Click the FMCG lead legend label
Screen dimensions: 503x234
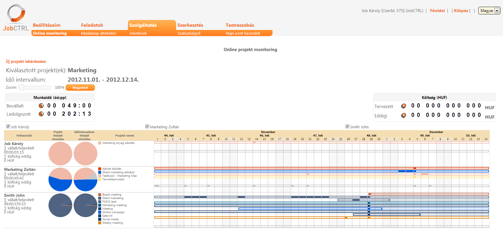pos(109,202)
